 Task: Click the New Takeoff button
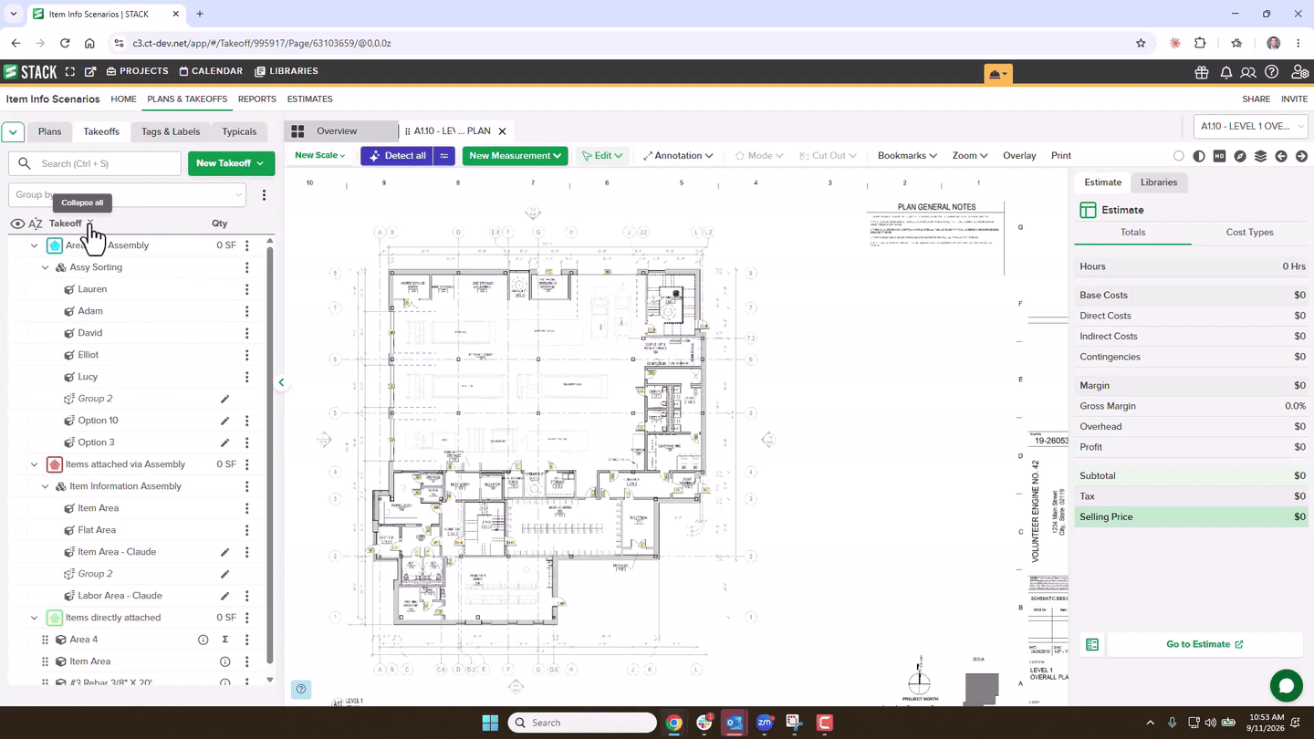tap(231, 163)
